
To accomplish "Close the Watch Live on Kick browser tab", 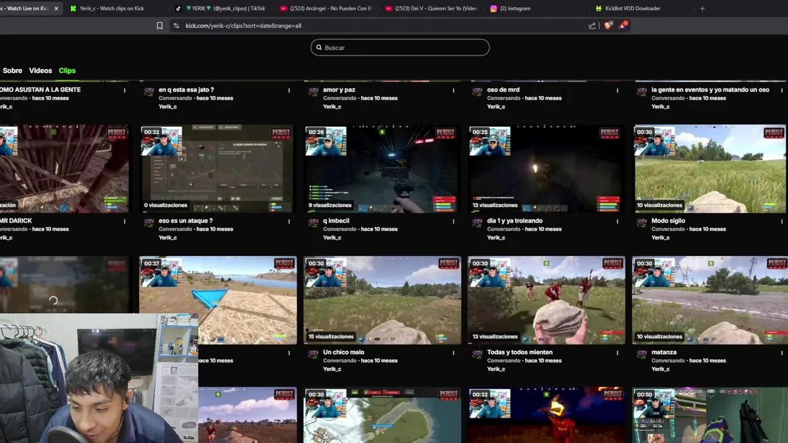I will pyautogui.click(x=56, y=9).
